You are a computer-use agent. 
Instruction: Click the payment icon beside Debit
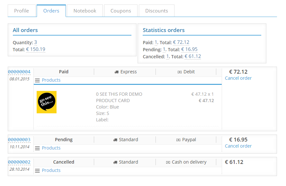180,72
